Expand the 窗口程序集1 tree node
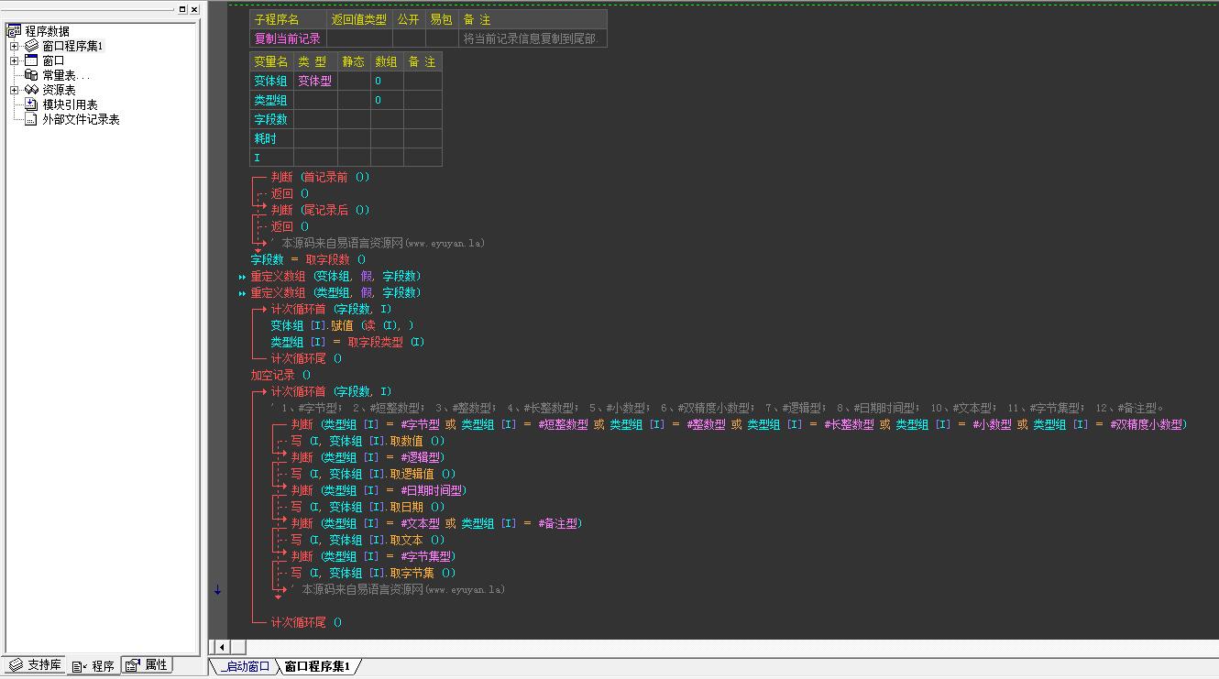 [x=15, y=46]
